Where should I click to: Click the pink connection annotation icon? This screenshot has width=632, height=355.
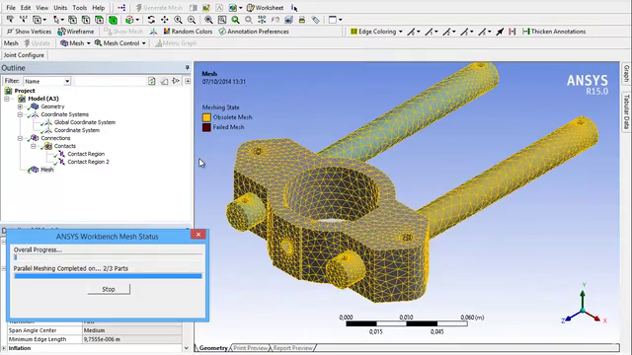pos(512,32)
